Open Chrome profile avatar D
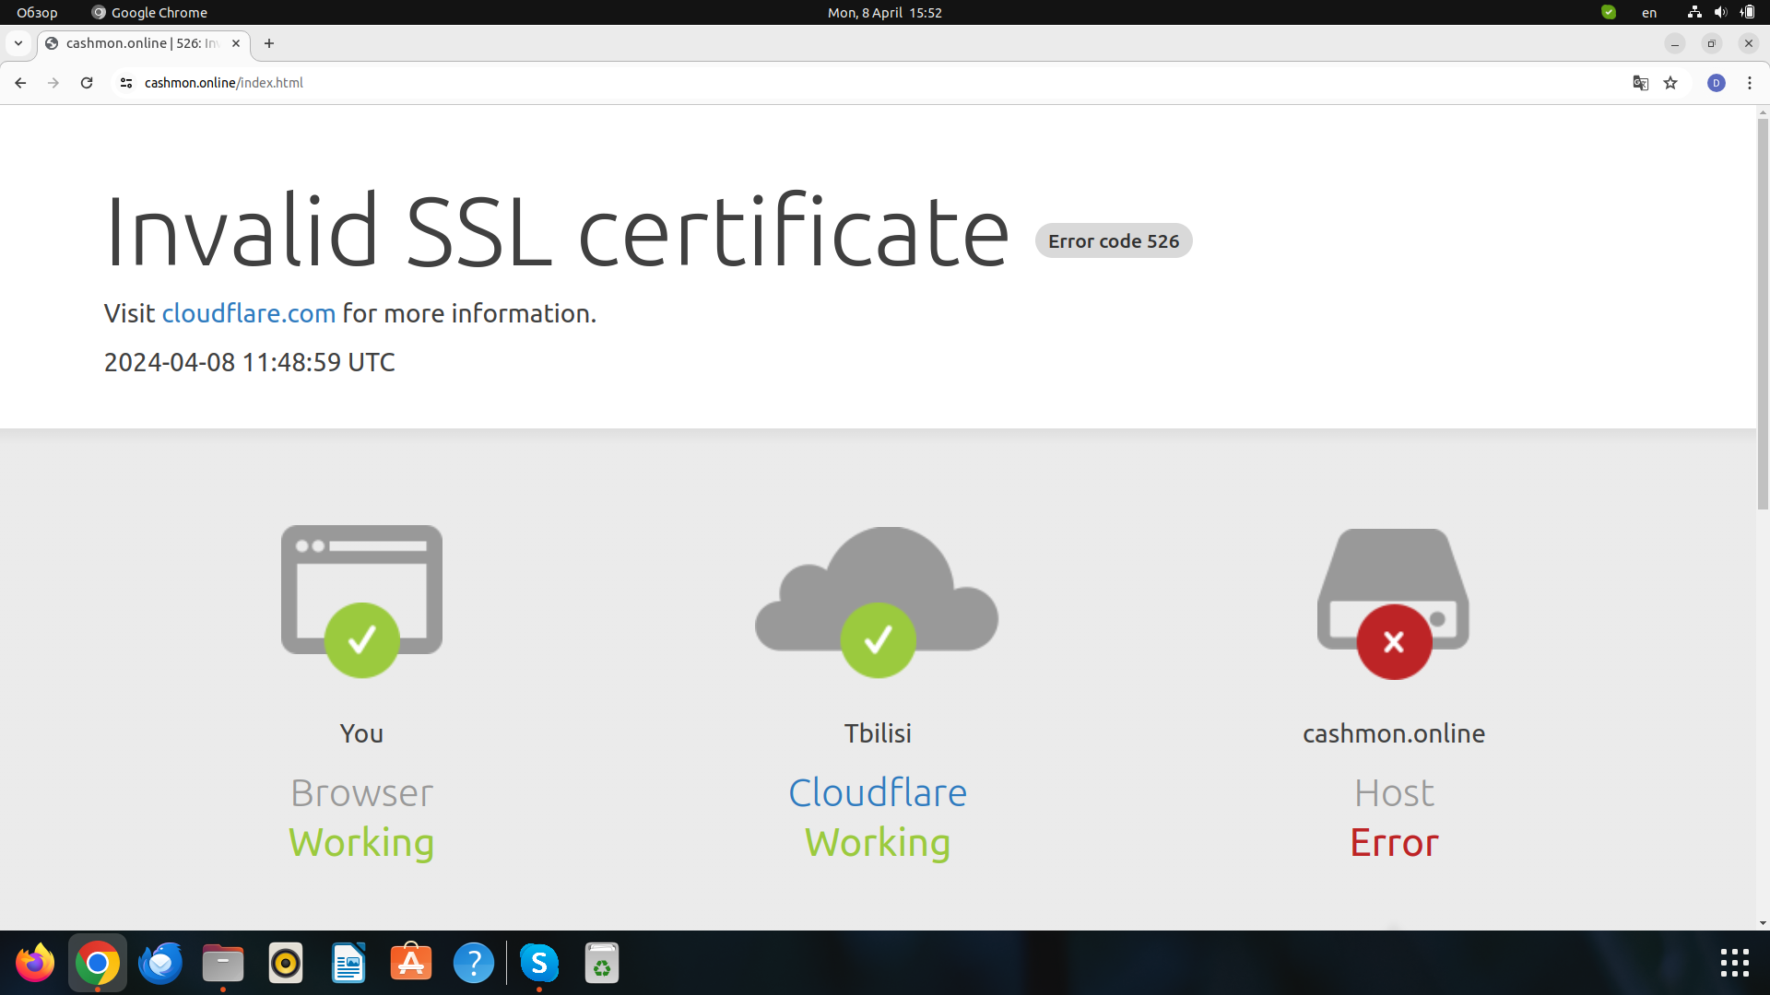The width and height of the screenshot is (1770, 995). (1716, 83)
